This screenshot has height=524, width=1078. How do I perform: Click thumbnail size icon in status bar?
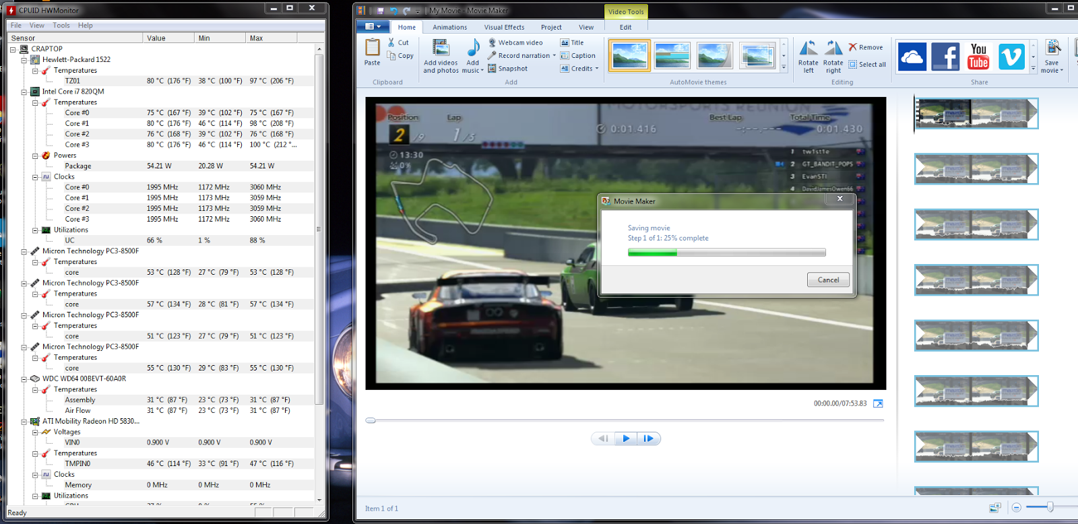click(x=995, y=507)
